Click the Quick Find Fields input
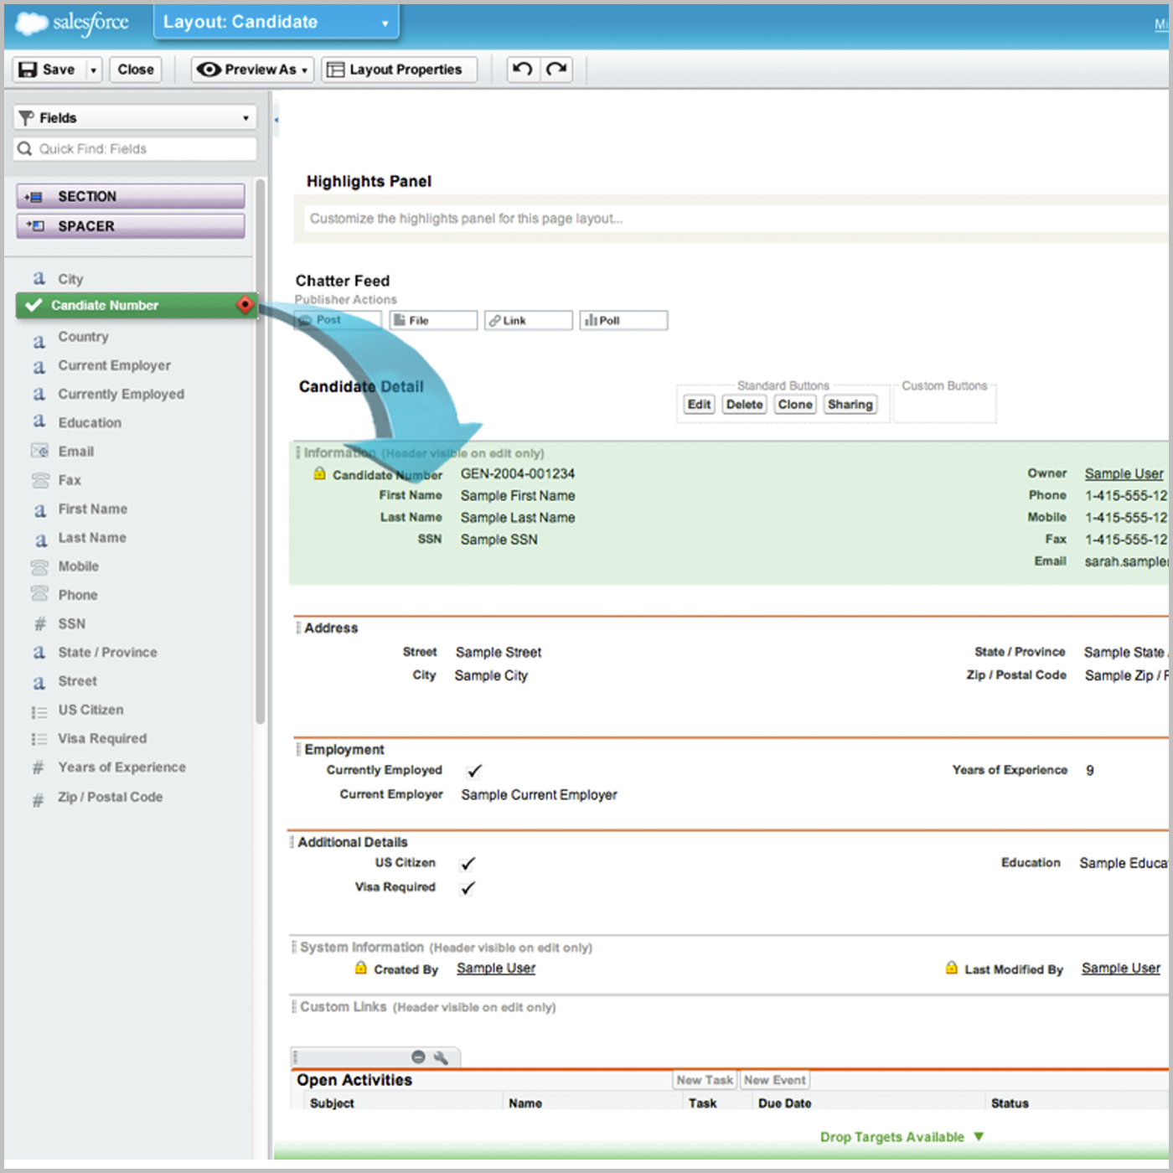This screenshot has height=1173, width=1173. (135, 148)
